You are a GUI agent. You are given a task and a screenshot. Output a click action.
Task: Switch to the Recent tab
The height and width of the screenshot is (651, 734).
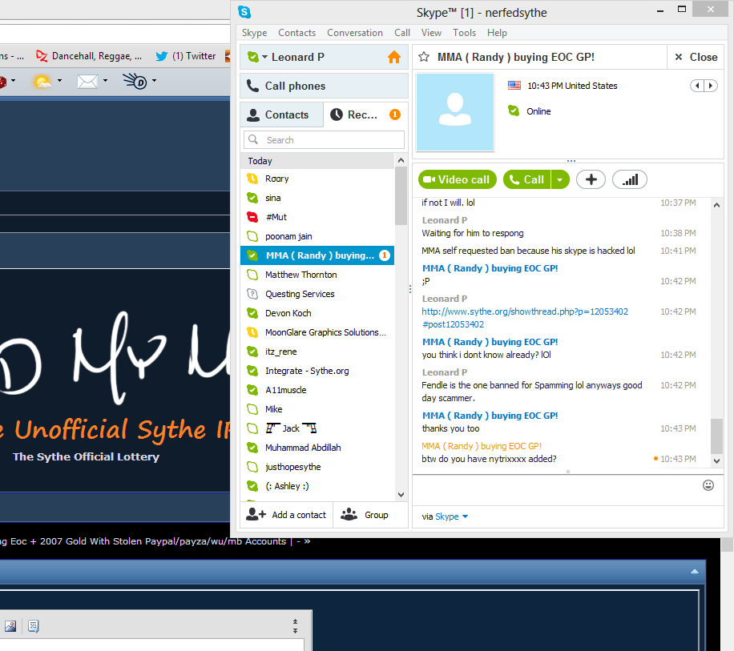pos(365,115)
